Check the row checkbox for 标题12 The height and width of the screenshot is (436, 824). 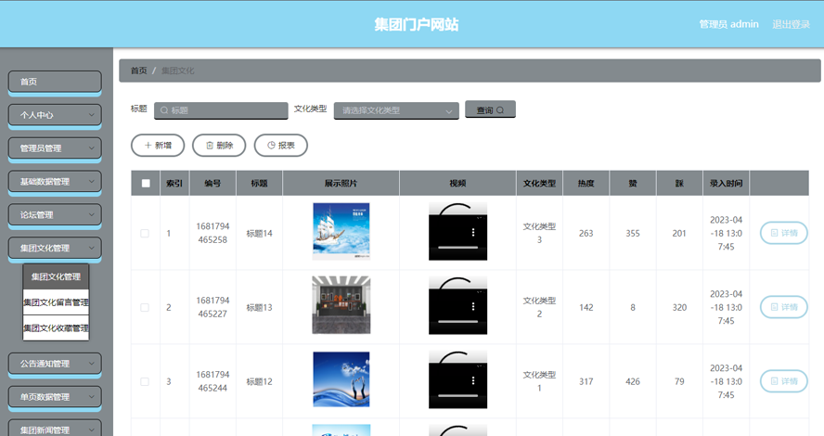(145, 381)
